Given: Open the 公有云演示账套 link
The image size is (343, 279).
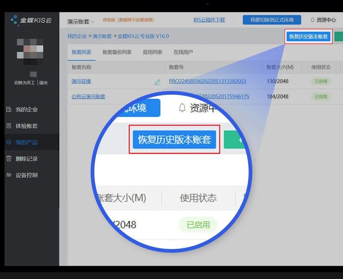Looking at the screenshot, I should coord(88,97).
